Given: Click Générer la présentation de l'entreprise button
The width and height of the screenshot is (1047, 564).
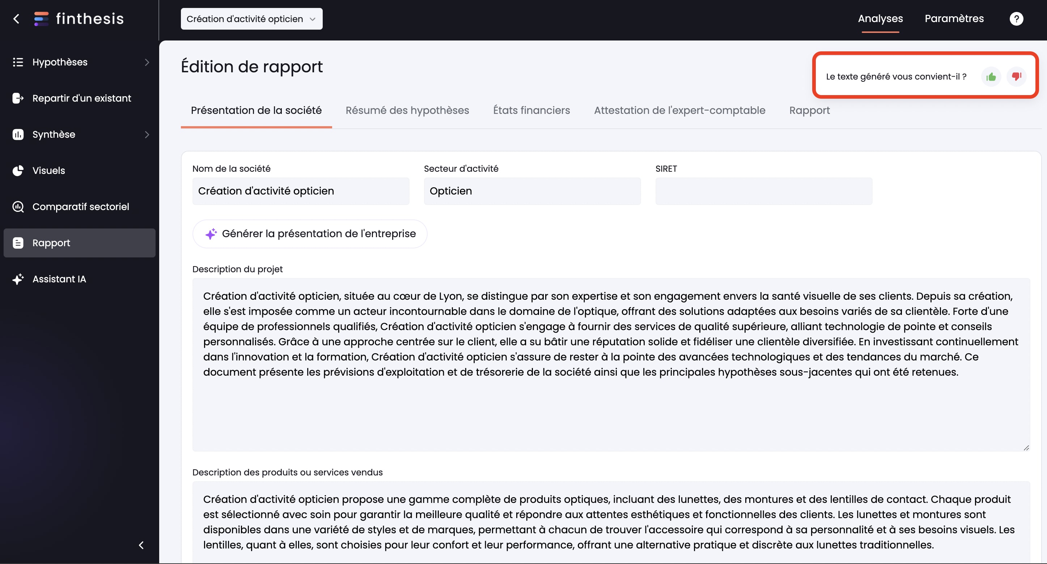Looking at the screenshot, I should tap(310, 234).
